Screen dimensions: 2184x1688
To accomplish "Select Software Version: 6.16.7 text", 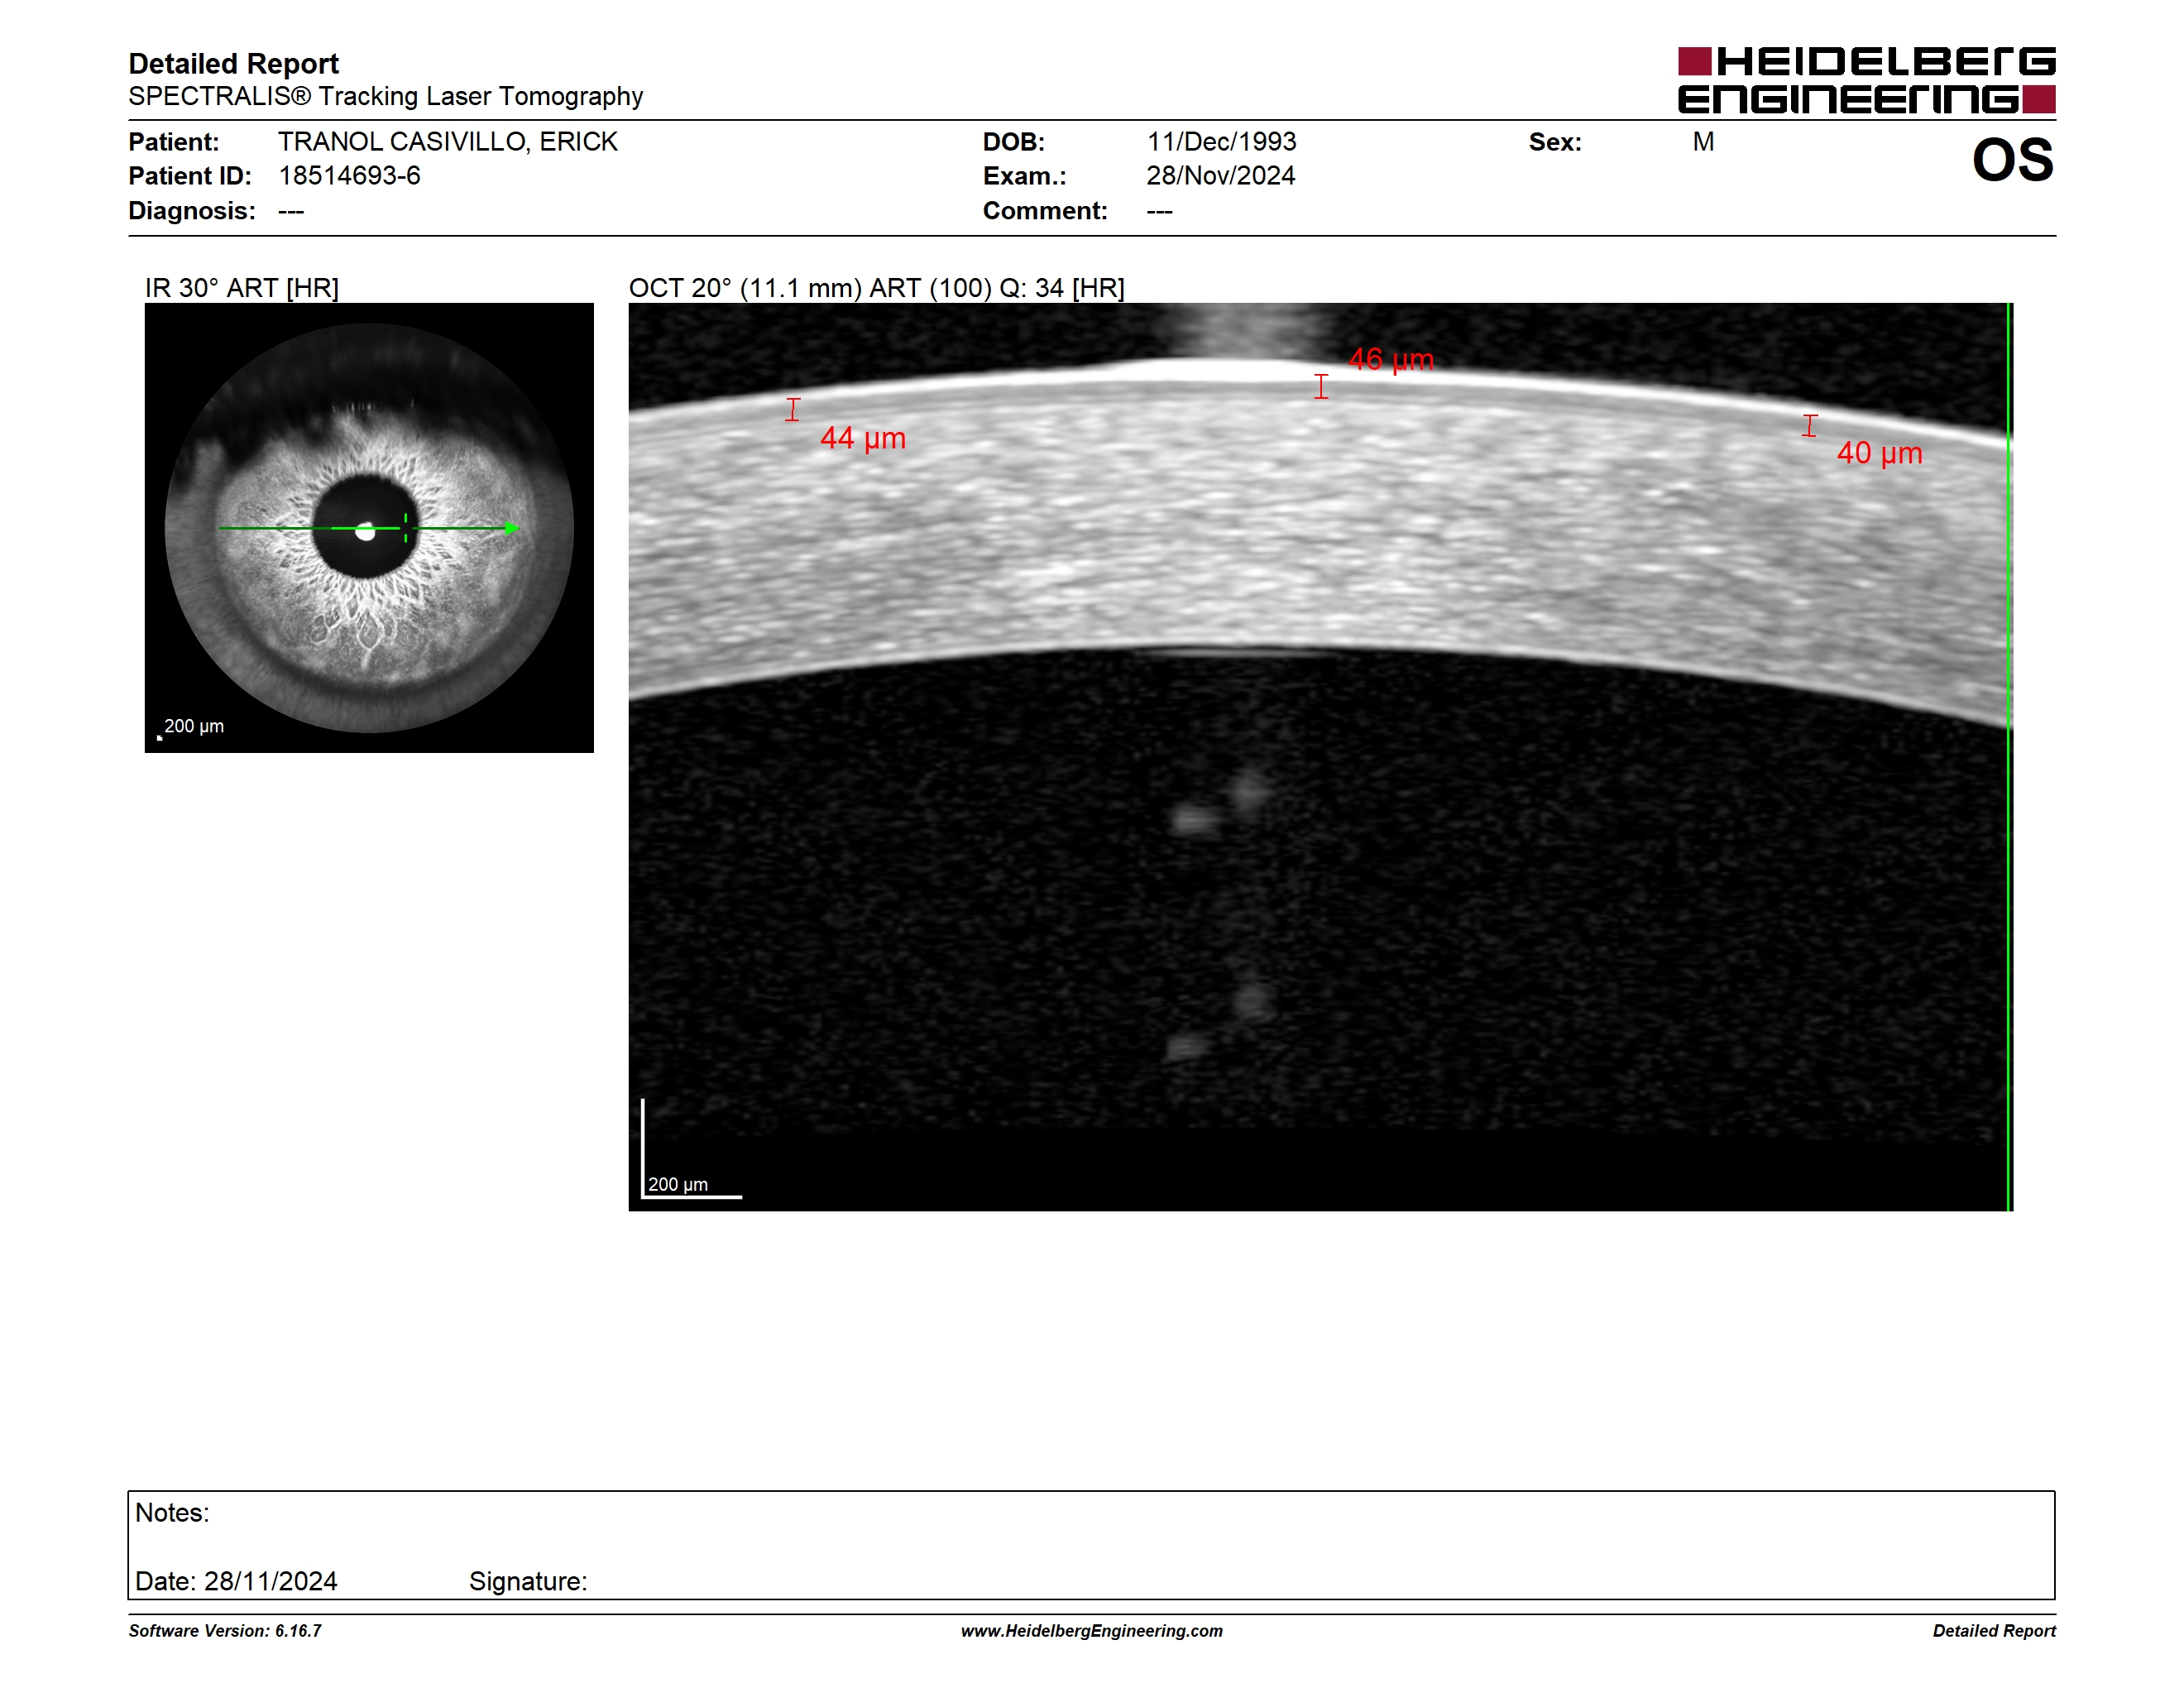I will click(x=225, y=1631).
